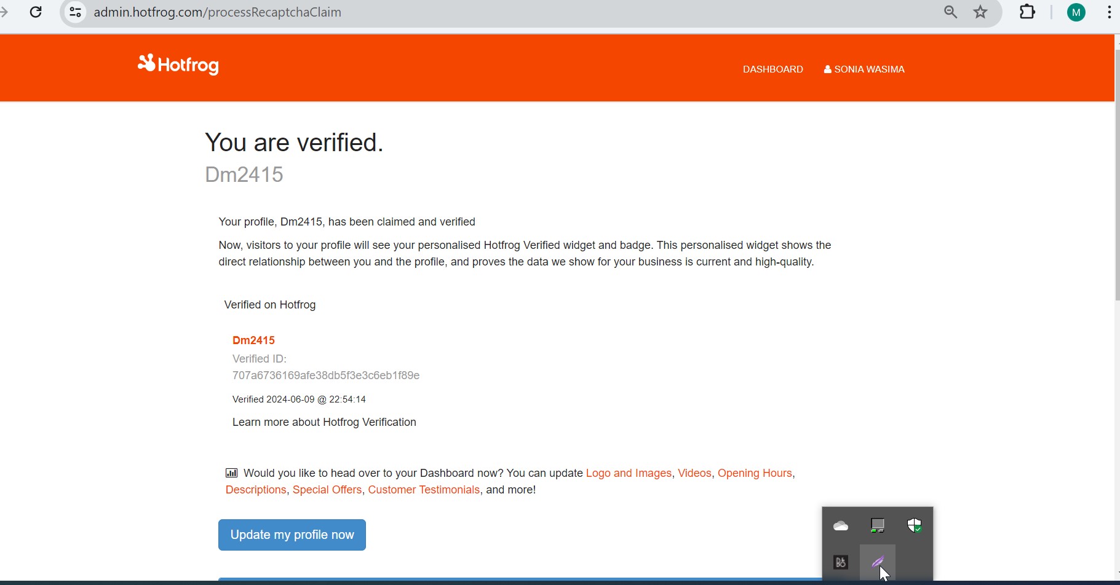Open the Opening Hours link
The height and width of the screenshot is (585, 1120).
[755, 473]
